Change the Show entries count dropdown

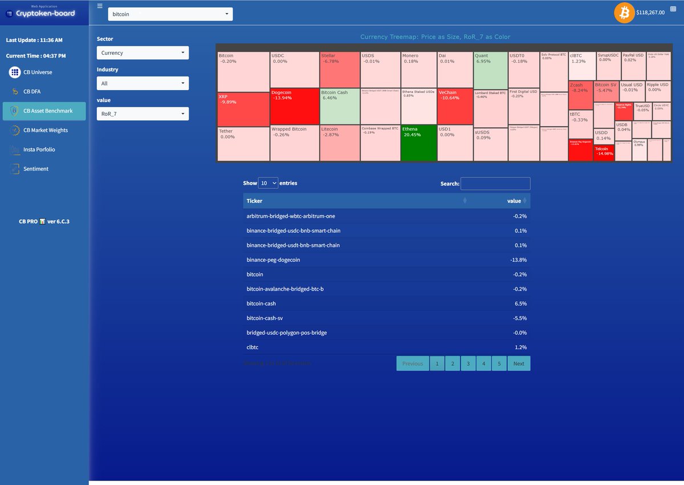point(268,183)
